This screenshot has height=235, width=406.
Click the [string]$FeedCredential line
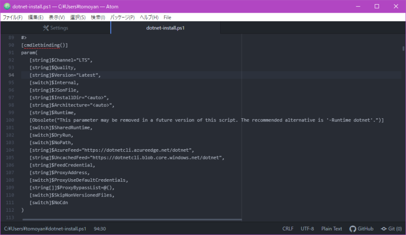(62, 165)
